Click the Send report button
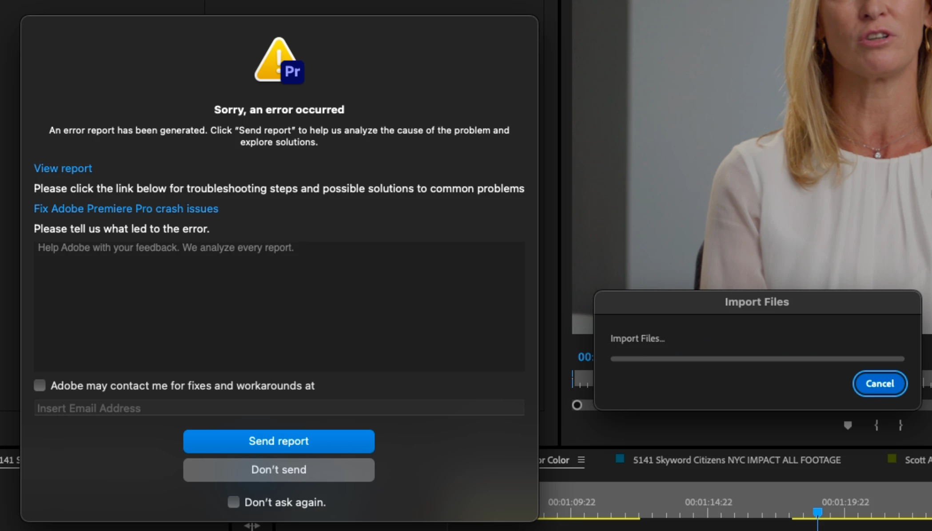The width and height of the screenshot is (932, 531). point(279,441)
